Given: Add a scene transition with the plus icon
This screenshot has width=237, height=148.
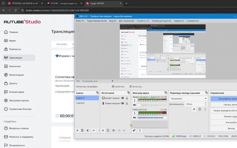Looking at the screenshot, I should 194,109.
